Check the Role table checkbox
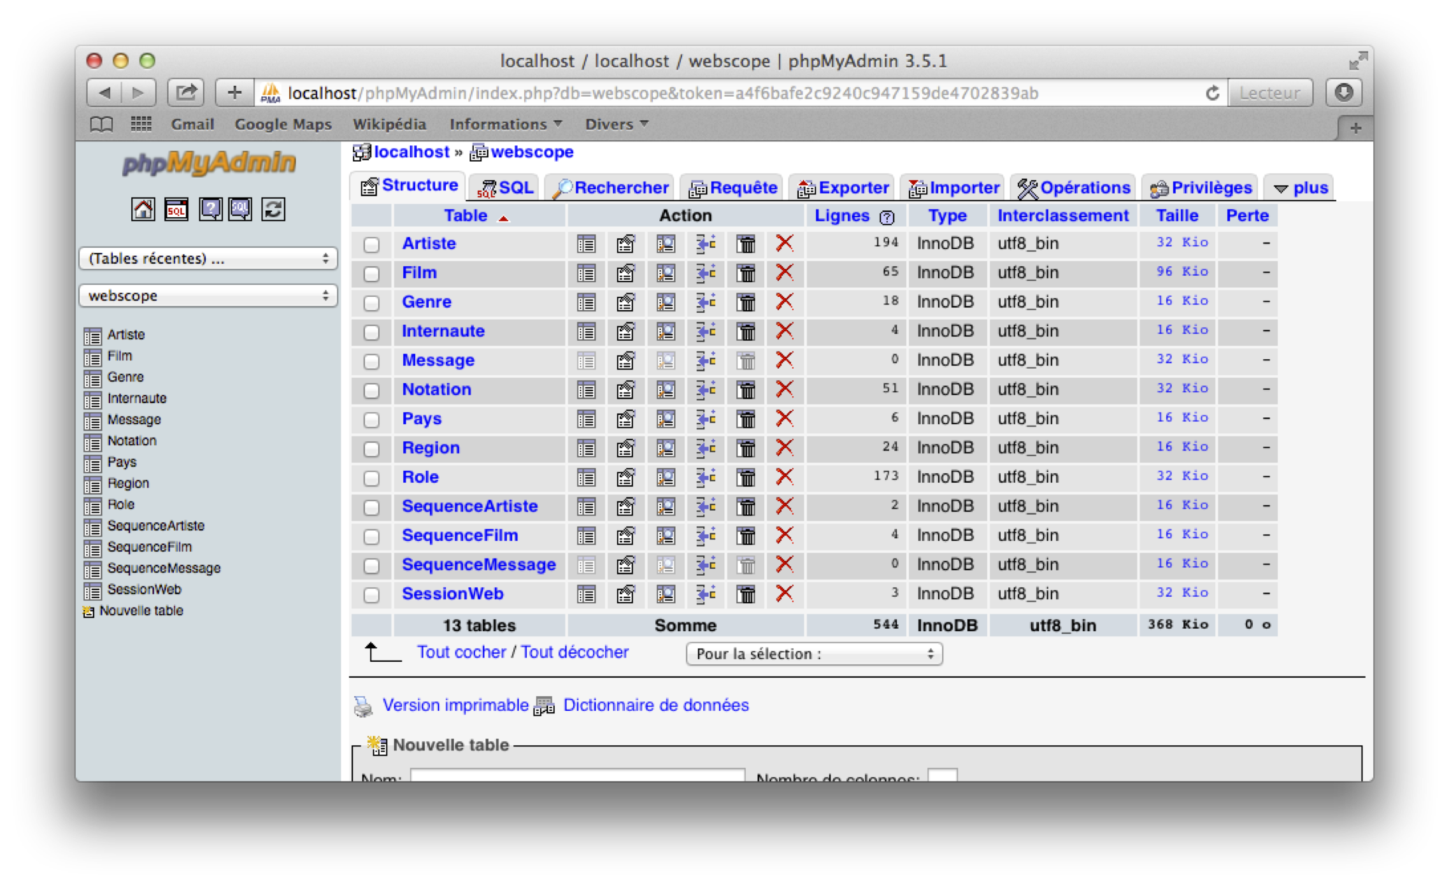This screenshot has height=886, width=1449. [371, 478]
